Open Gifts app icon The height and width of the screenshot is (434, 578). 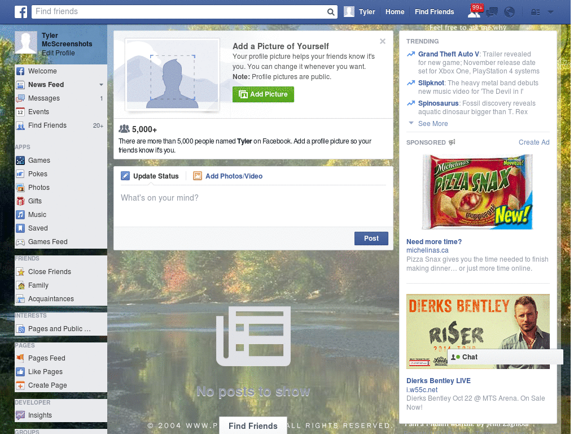21,201
